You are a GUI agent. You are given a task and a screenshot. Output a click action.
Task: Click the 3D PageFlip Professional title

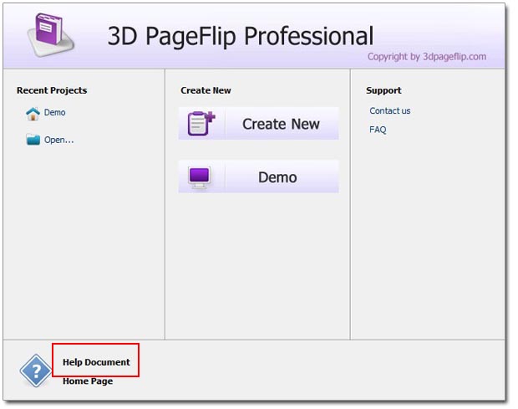tap(241, 36)
